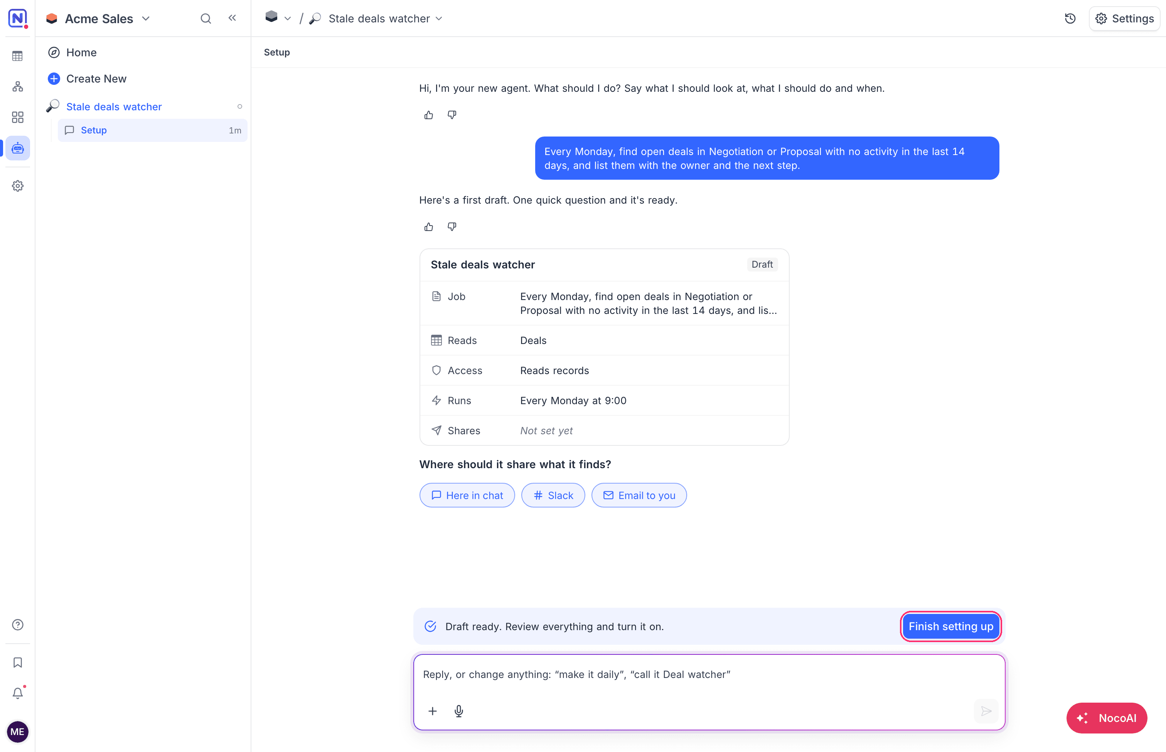Open the base cube breadcrumb dropdown

pos(278,18)
